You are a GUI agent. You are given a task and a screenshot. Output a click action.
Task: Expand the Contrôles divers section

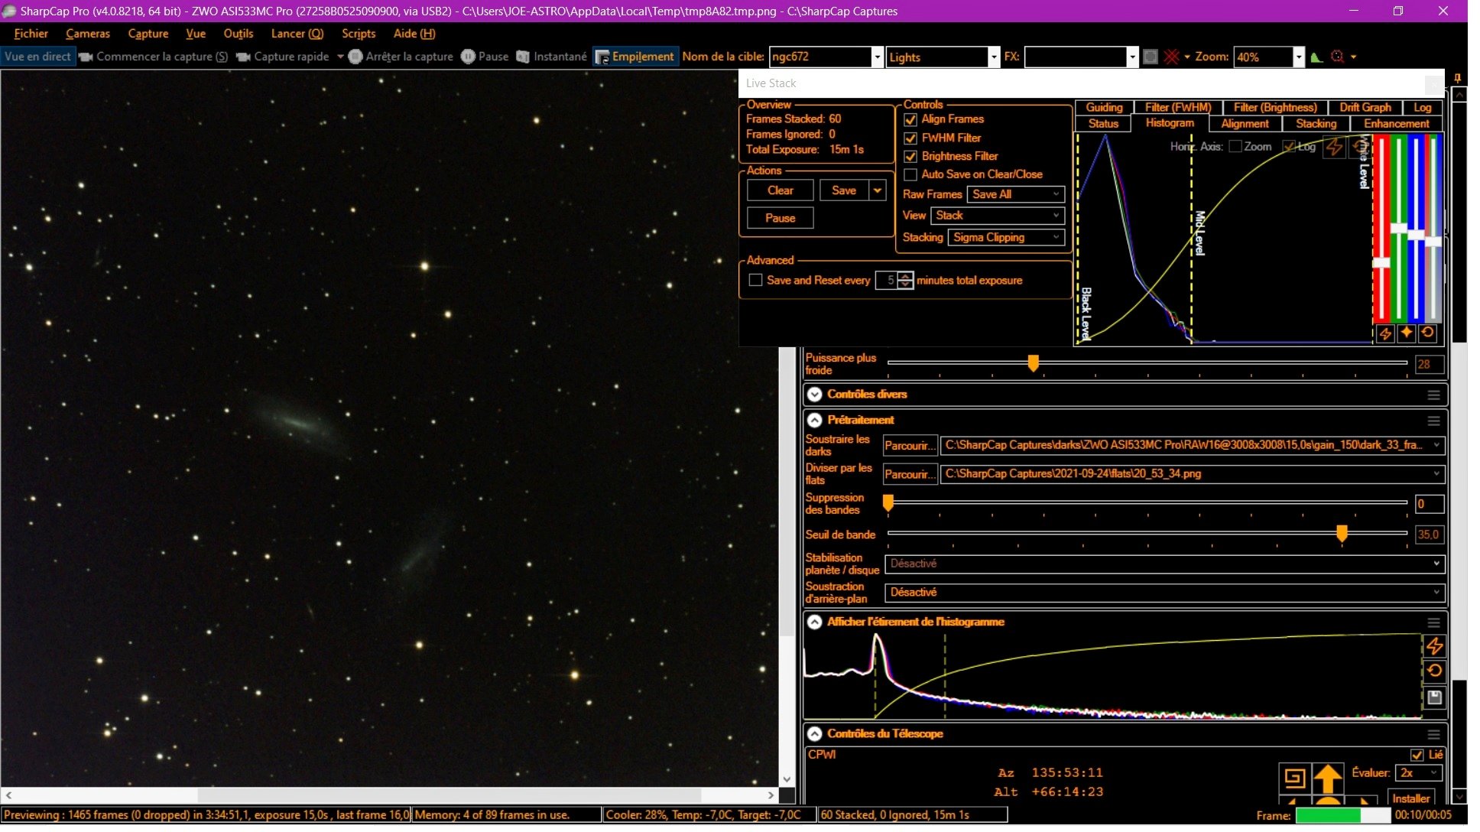pos(815,395)
